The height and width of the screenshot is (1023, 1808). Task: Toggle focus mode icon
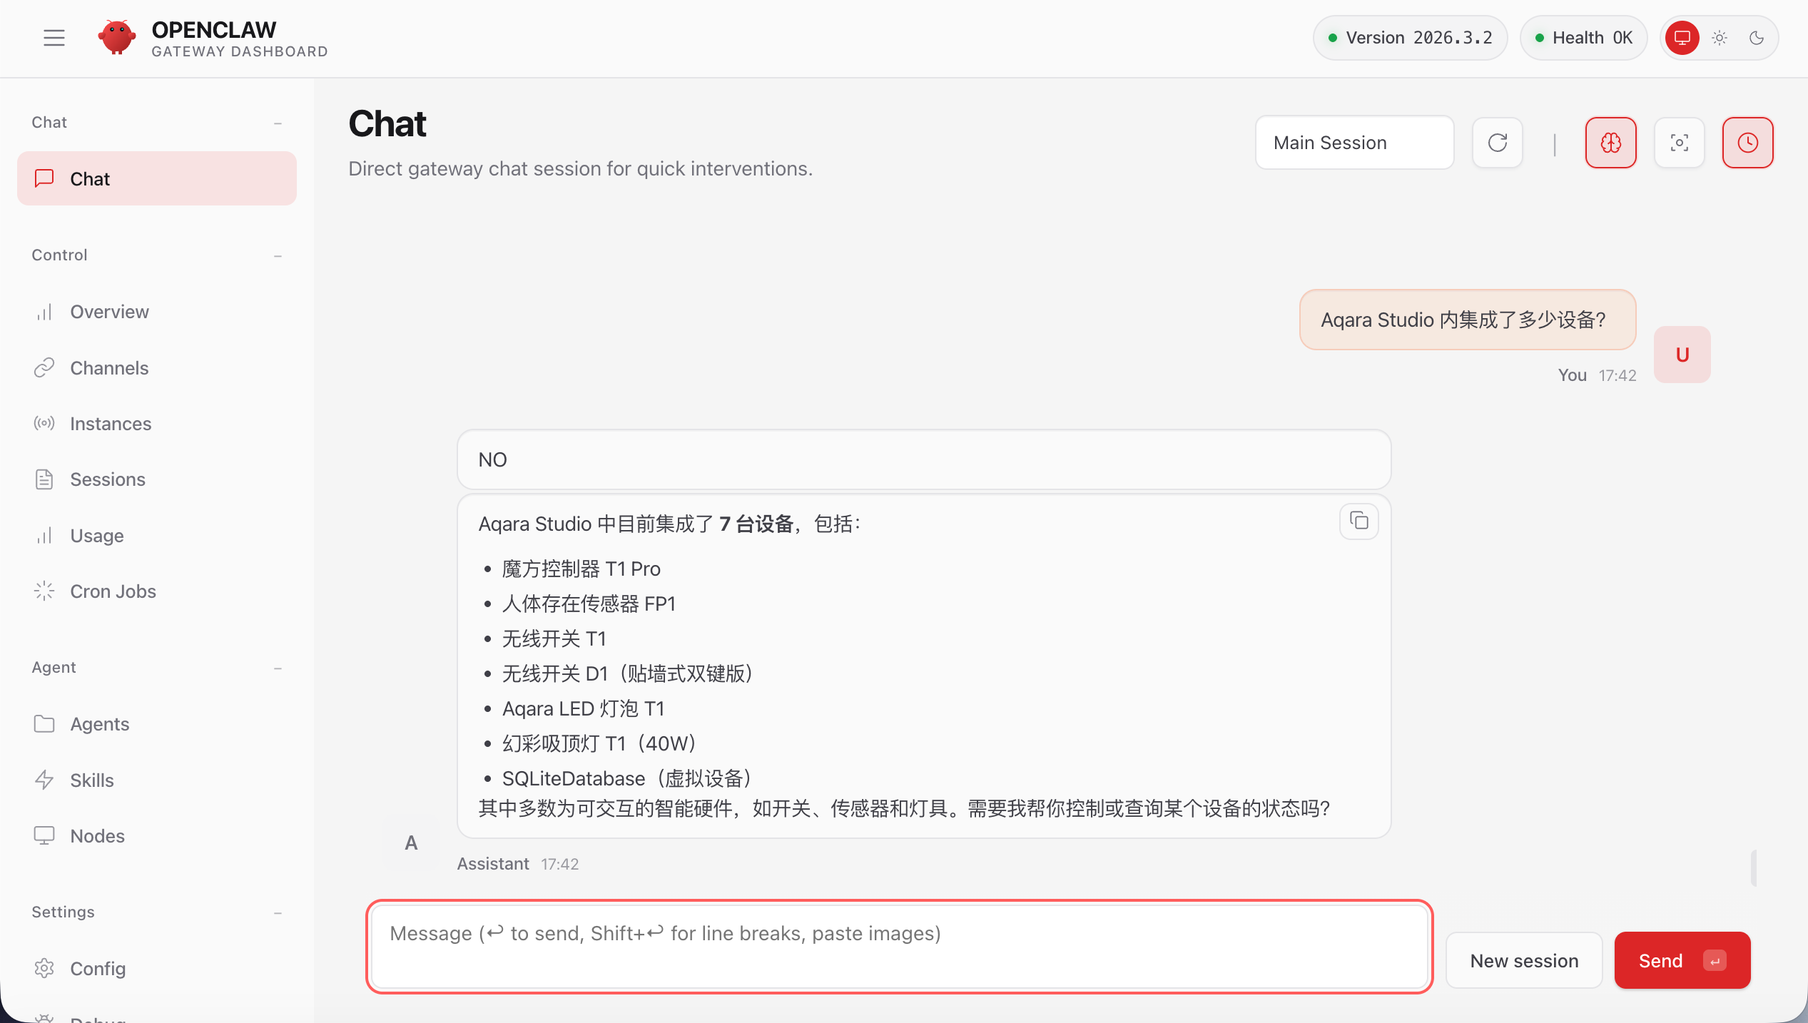point(1679,143)
